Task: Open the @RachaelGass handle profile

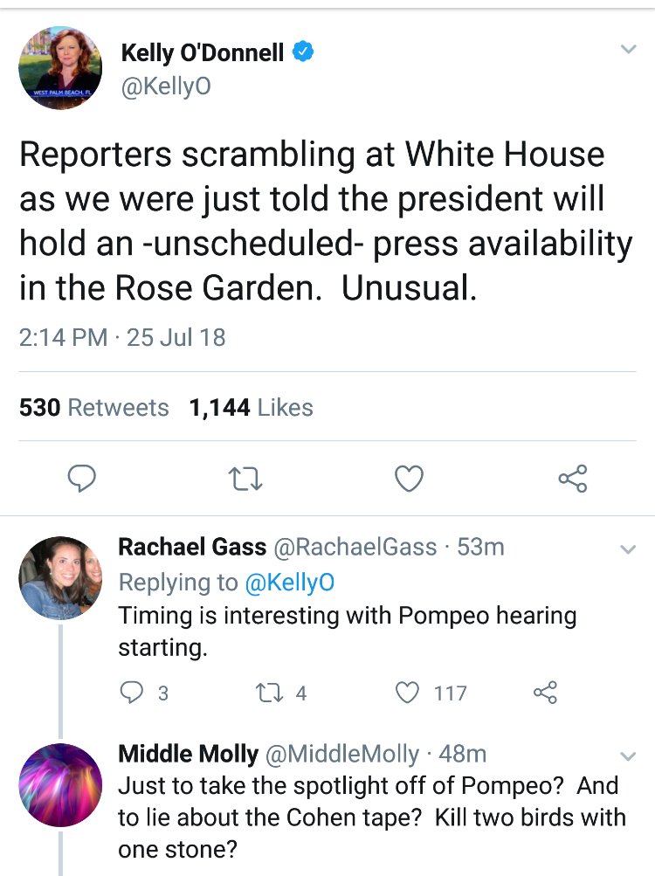Action: pos(355,548)
